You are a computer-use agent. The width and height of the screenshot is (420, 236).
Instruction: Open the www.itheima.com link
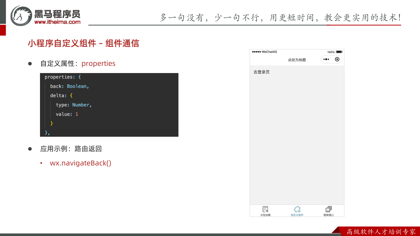pyautogui.click(x=57, y=22)
